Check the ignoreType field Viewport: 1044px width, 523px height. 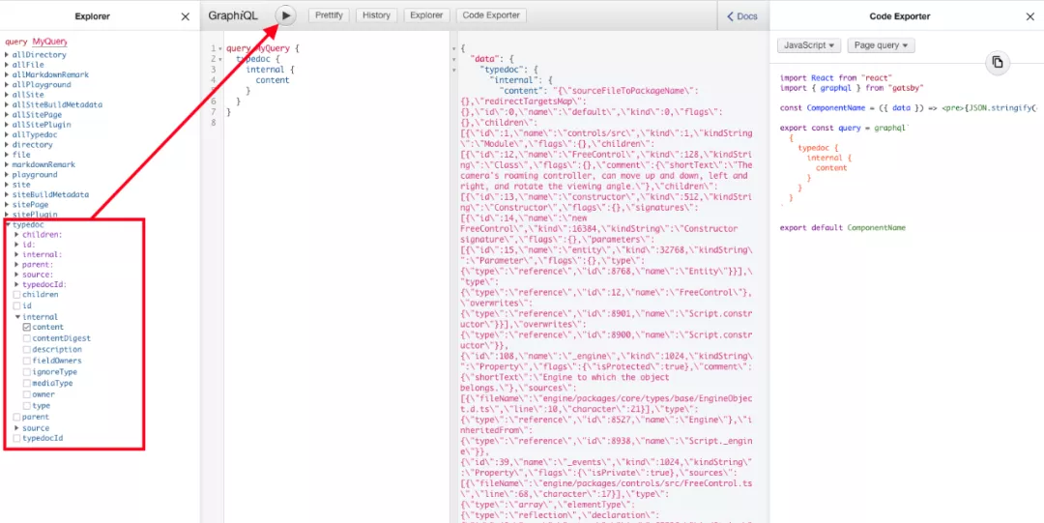pyautogui.click(x=27, y=372)
